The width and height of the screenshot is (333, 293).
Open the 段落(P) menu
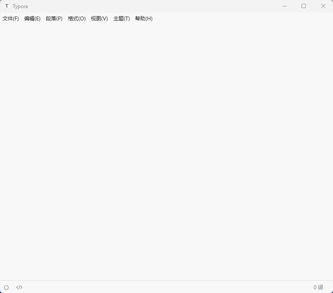click(x=54, y=19)
